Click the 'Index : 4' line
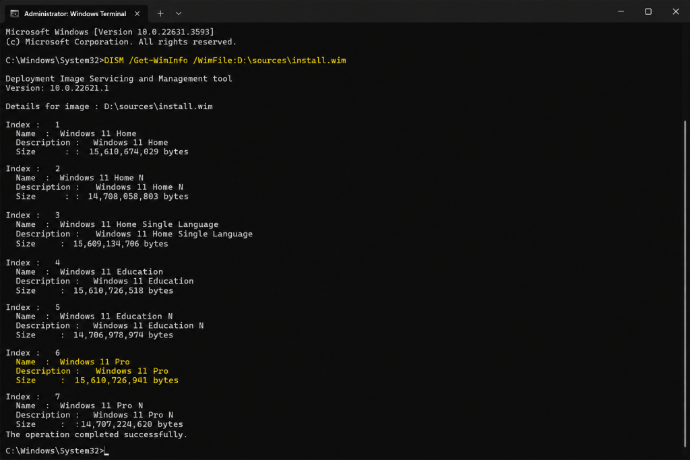Viewport: 690px width, 460px height. tap(32, 263)
